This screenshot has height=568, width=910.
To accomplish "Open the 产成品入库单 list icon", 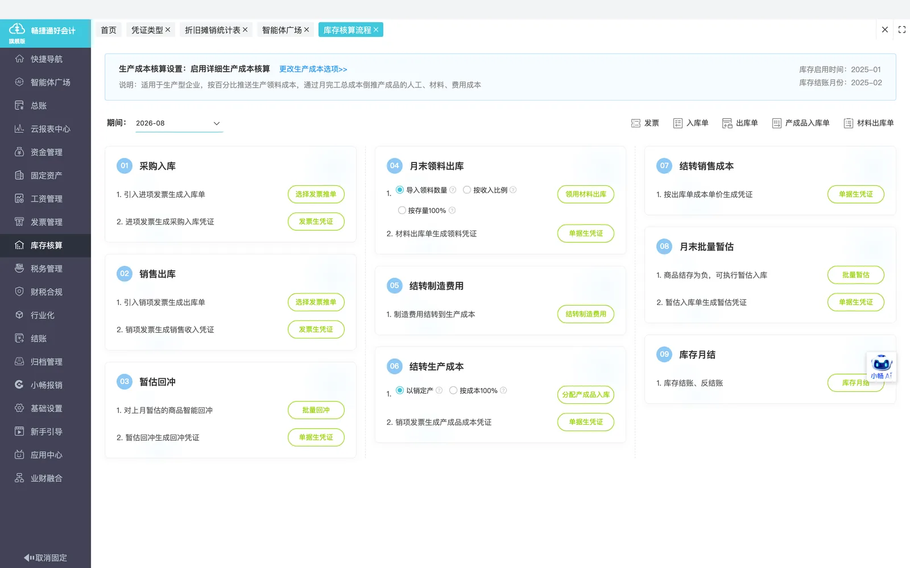I will pyautogui.click(x=777, y=123).
